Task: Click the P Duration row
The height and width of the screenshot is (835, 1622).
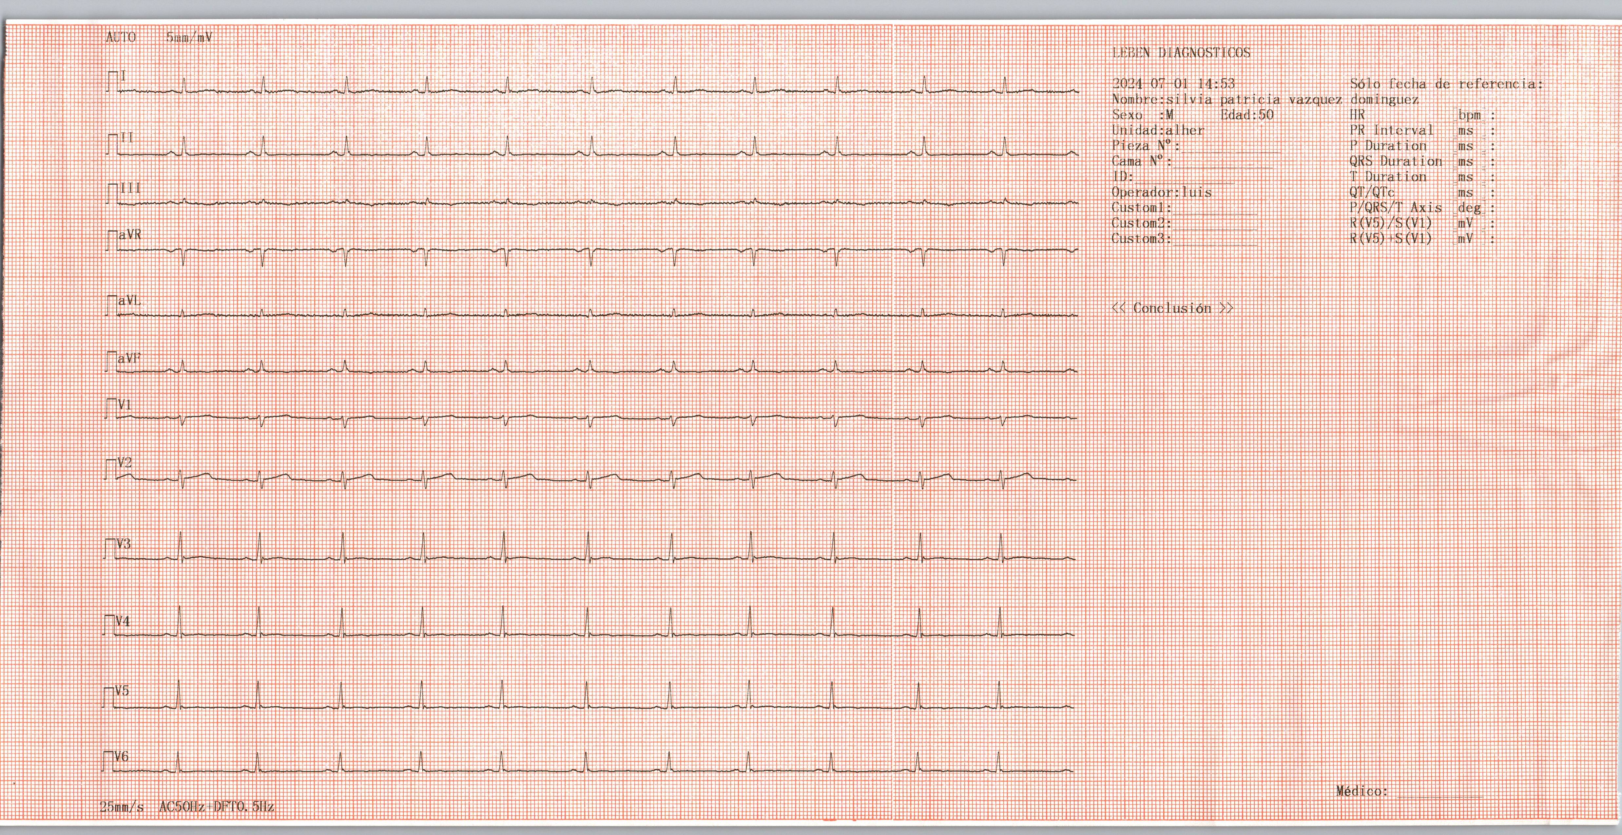Action: 1422,146
